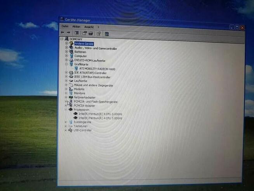254x191 pixels.
Task: Select the 'Systemgeräte' row
Action: pos(82,122)
